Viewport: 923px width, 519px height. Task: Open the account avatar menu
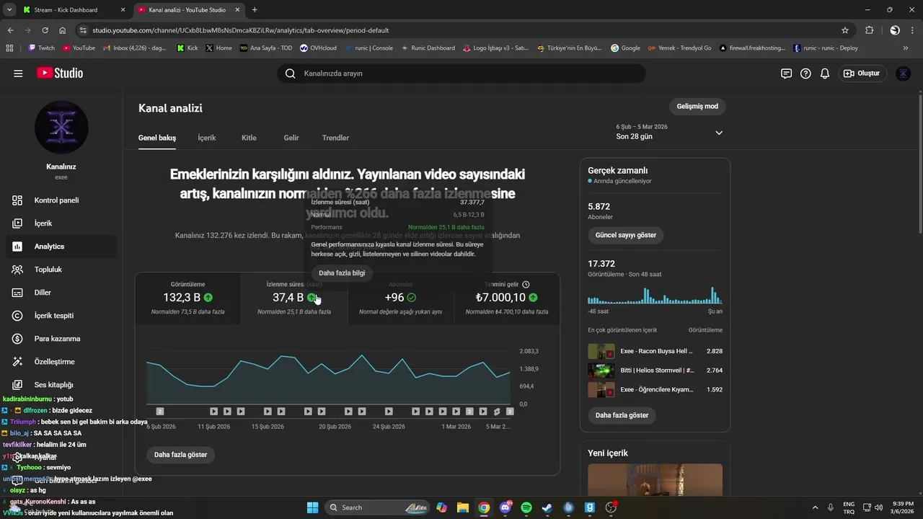903,74
